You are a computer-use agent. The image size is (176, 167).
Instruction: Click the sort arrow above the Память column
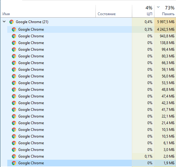158,7
